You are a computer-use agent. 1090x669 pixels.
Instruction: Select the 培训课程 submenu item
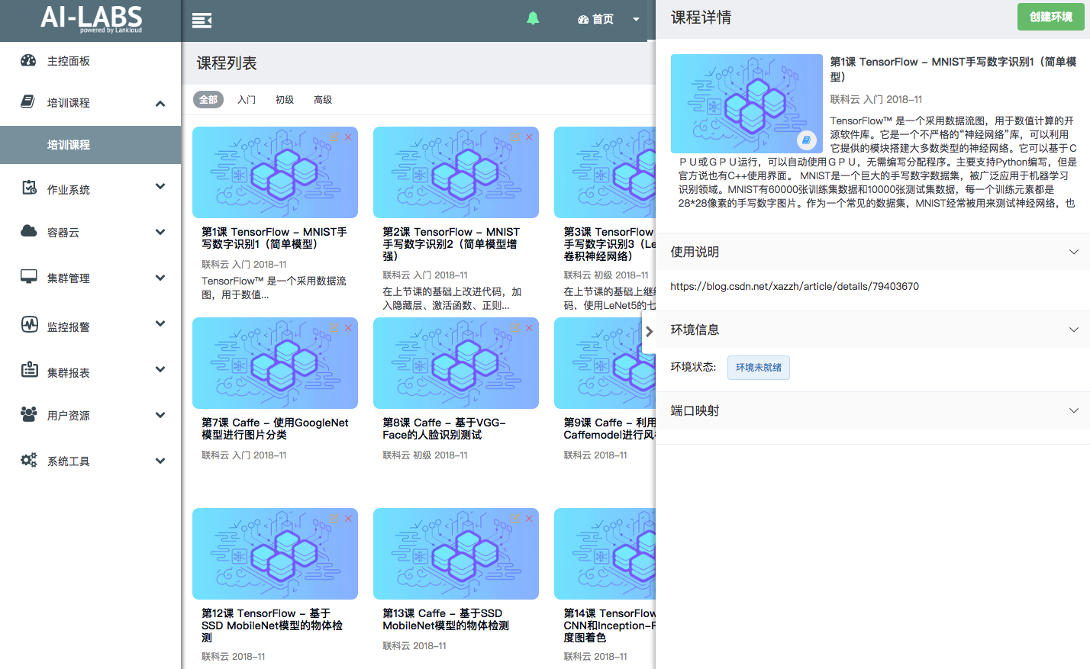pos(69,145)
